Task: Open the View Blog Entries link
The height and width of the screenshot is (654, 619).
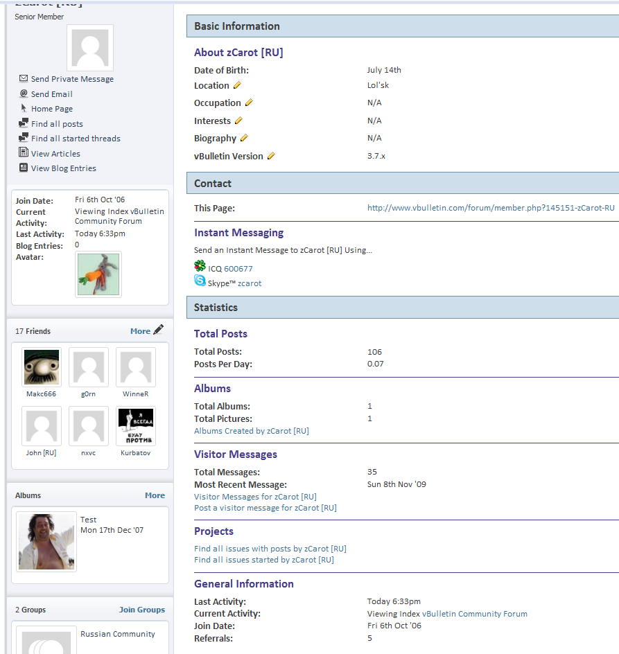Action: coord(64,168)
